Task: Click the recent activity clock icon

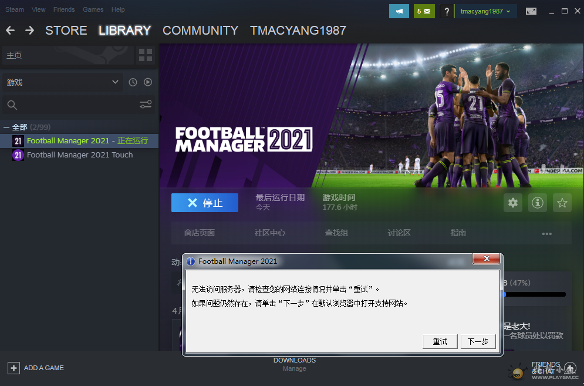Action: click(x=133, y=82)
